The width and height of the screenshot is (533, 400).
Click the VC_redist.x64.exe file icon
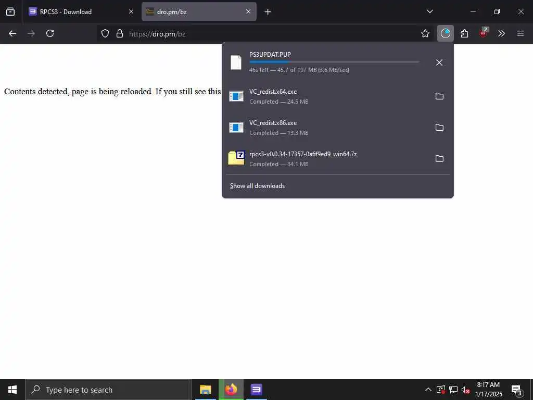coord(236,96)
